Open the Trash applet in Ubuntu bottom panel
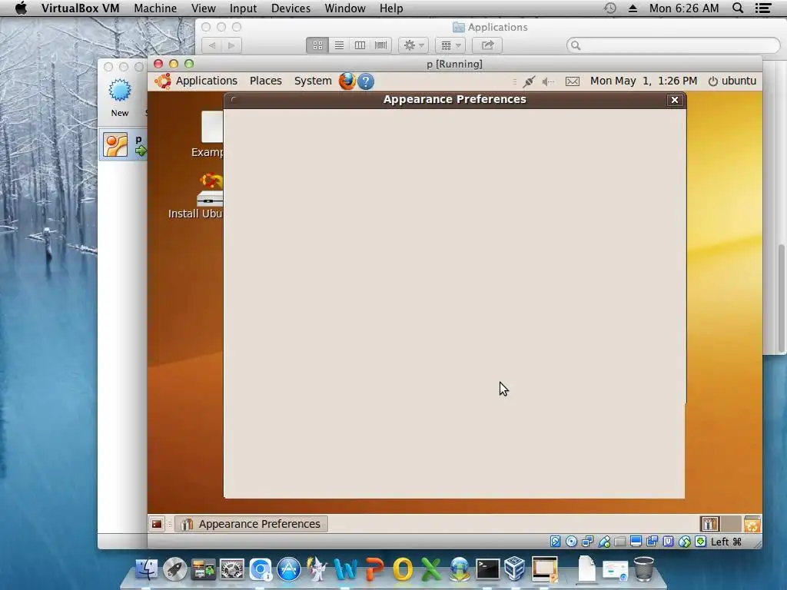The width and height of the screenshot is (787, 590). pos(752,524)
